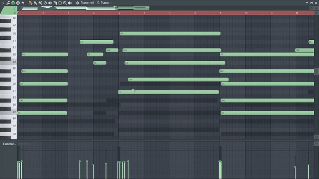Click the velocity handle near bar 3.5
Screen dimensions: 319x179
(x=80, y=161)
